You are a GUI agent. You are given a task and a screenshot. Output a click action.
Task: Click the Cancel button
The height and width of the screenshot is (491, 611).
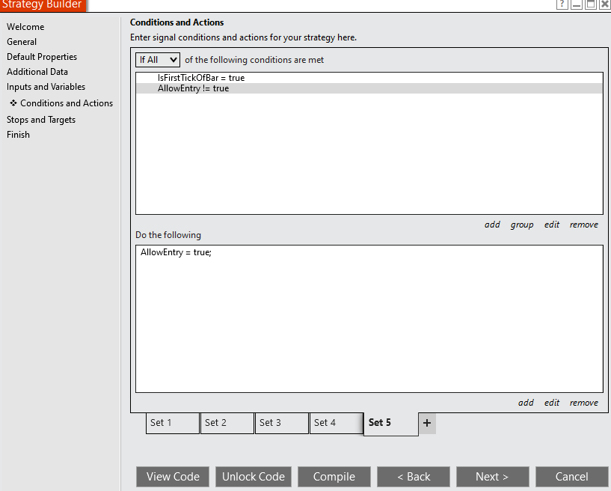coord(571,477)
